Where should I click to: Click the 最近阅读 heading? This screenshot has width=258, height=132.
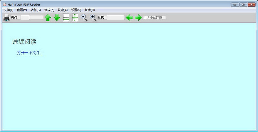tap(25, 42)
